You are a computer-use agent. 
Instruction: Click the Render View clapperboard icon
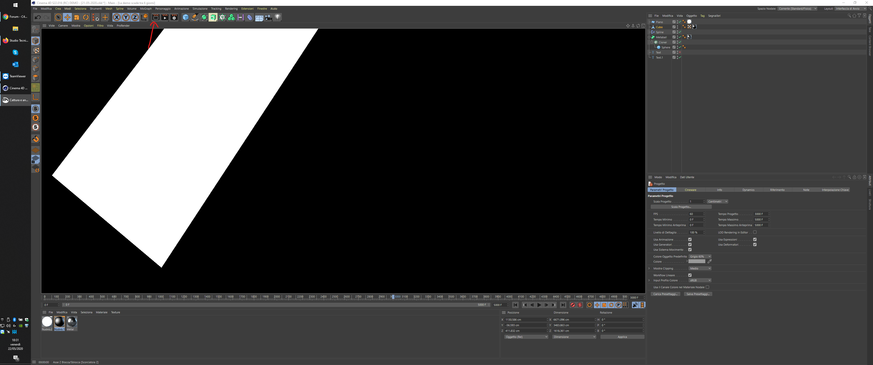point(156,17)
